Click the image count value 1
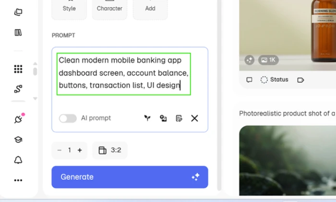The width and height of the screenshot is (336, 202). coord(70,150)
